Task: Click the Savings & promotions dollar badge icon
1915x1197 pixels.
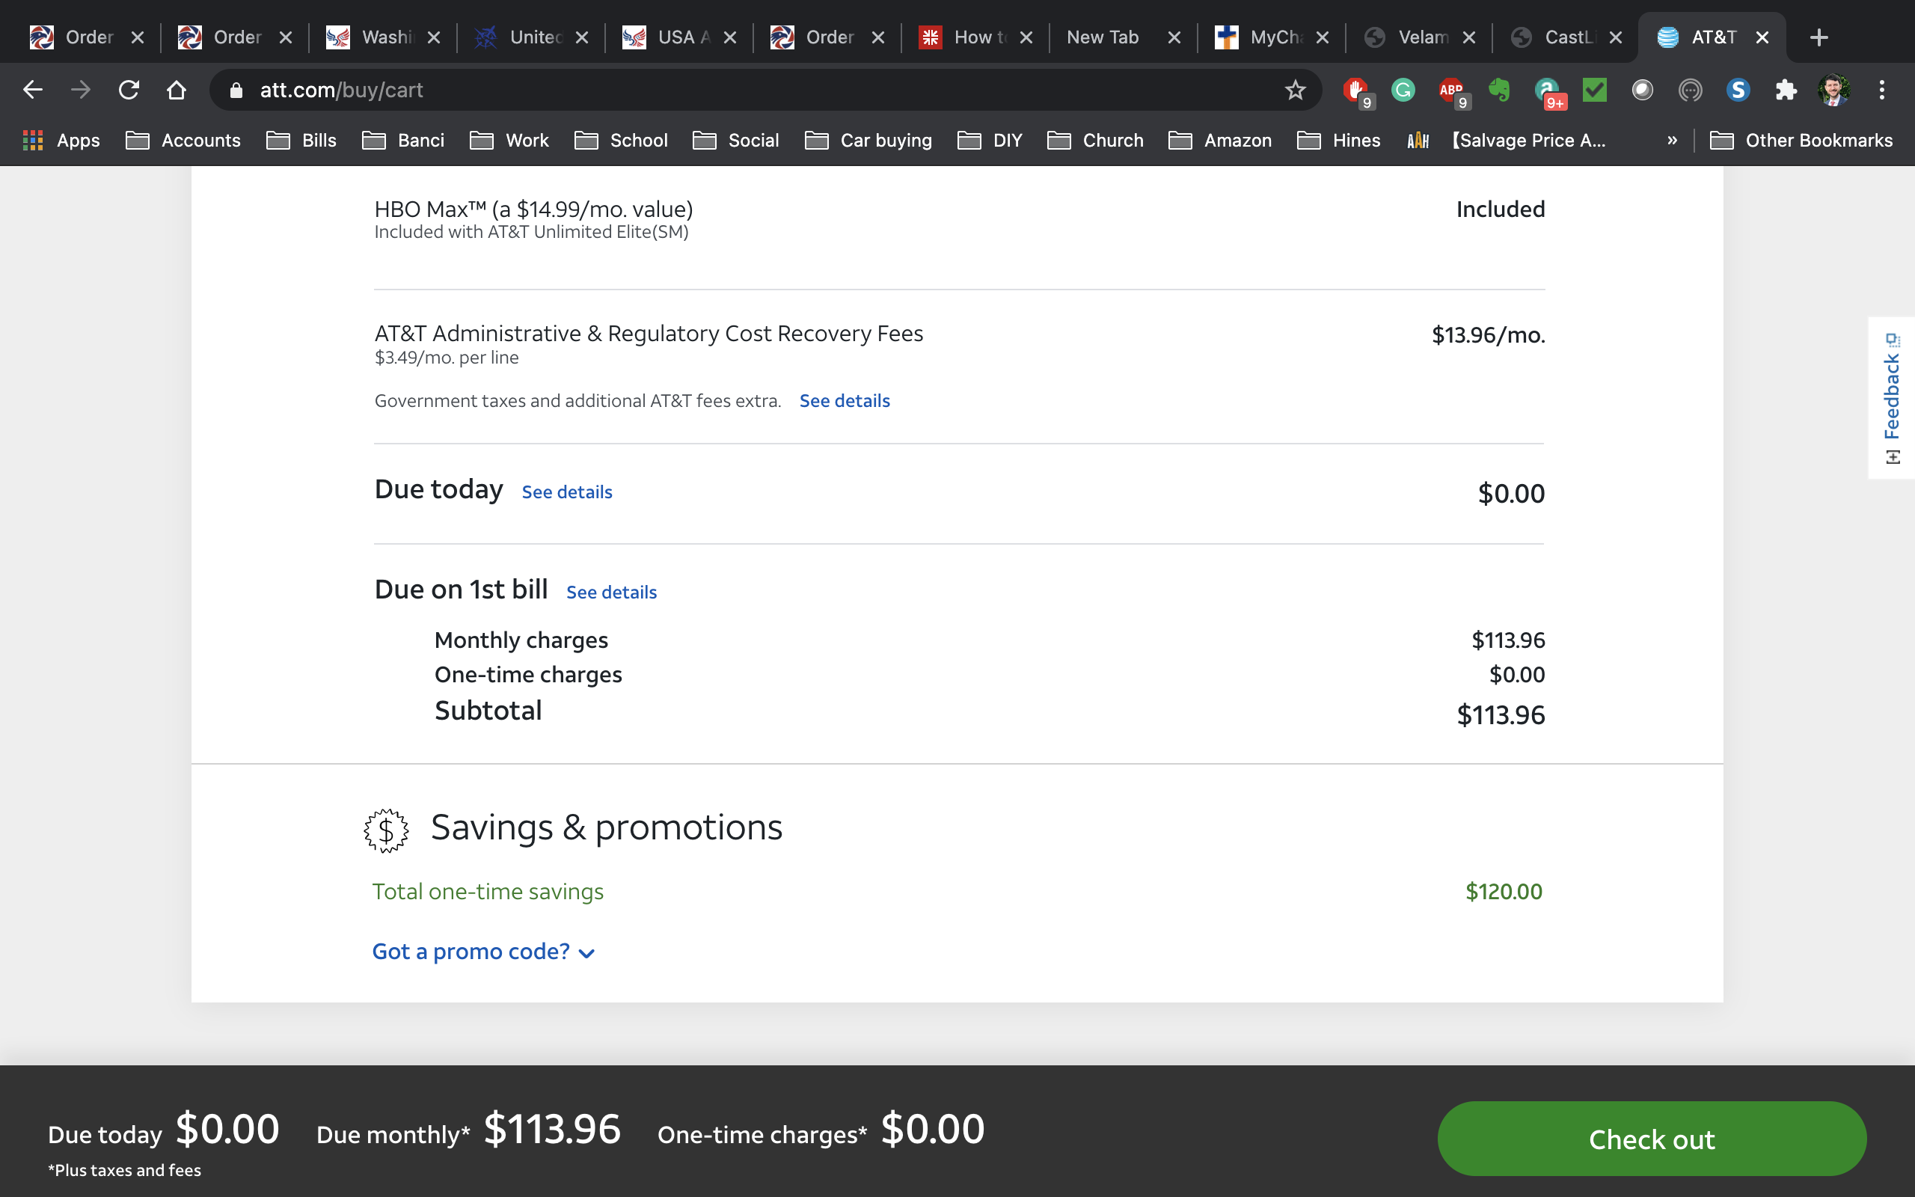Action: 386,830
